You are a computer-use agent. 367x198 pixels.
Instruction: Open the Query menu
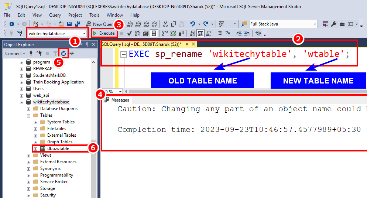[55, 15]
